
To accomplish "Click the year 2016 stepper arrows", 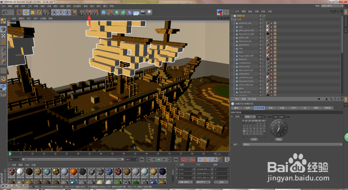I will [x=264, y=117].
